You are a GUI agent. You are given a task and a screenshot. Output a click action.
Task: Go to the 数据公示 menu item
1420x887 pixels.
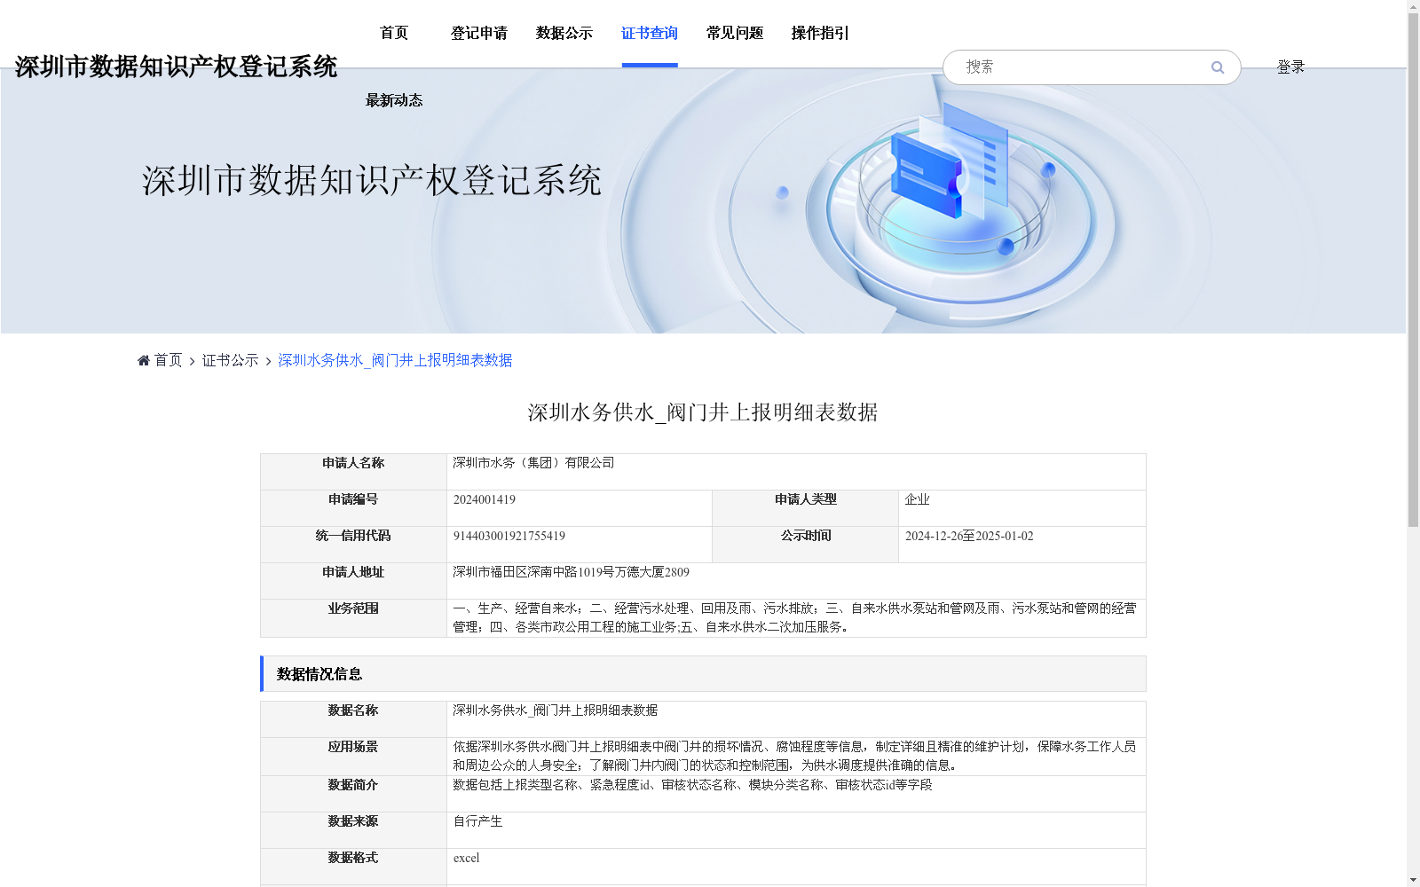point(564,33)
